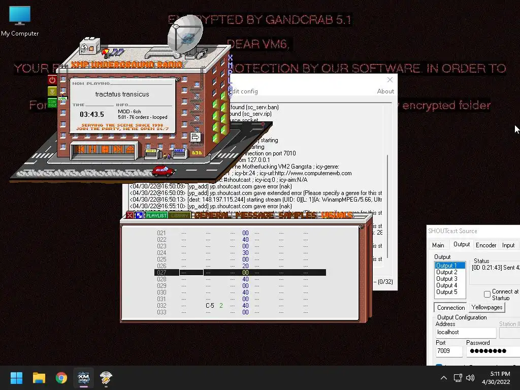The image size is (520, 390).
Task: Close the SHOUTcast server window
Action: (x=390, y=80)
